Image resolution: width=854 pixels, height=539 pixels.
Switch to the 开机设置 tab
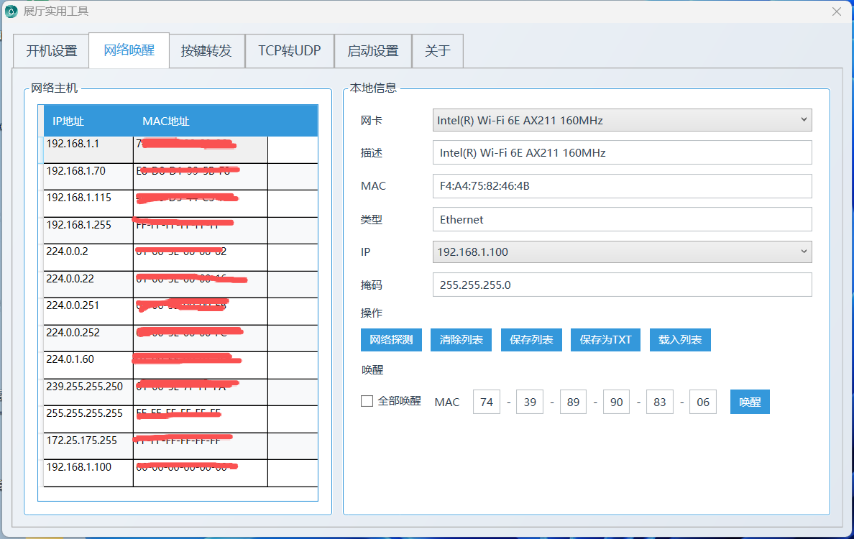[51, 51]
